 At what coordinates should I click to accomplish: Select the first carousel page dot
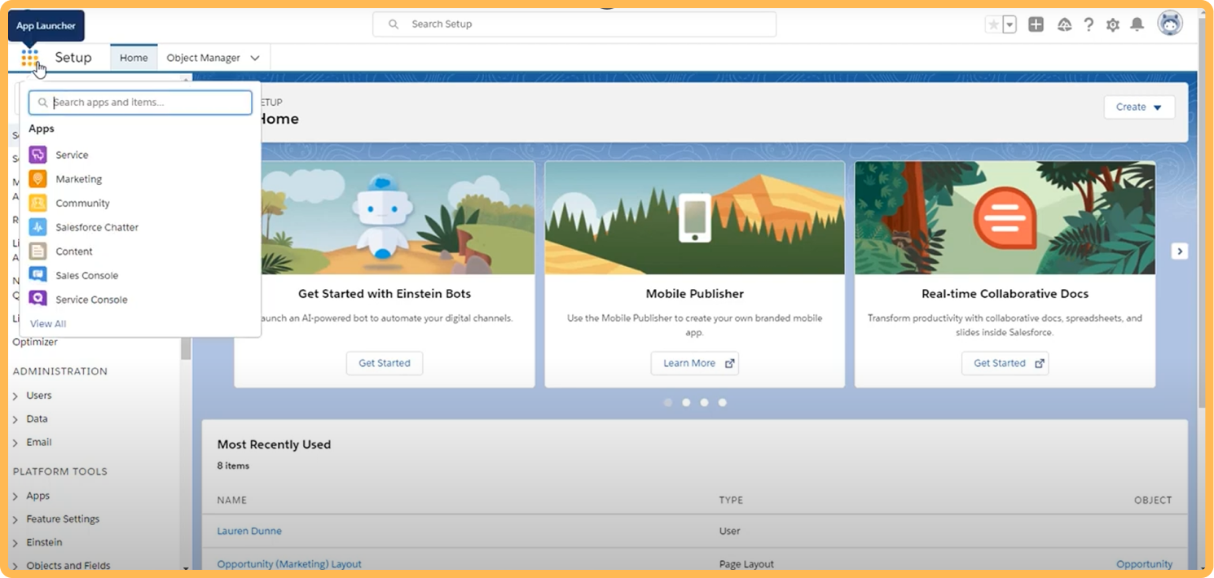(x=668, y=402)
